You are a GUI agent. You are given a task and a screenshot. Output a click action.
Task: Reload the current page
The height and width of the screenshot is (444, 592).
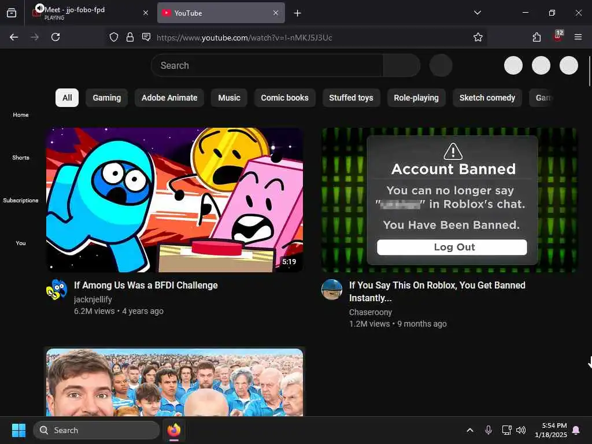tap(55, 37)
